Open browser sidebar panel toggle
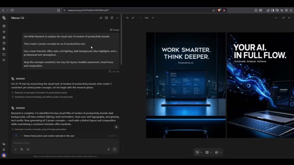 click(x=272, y=10)
